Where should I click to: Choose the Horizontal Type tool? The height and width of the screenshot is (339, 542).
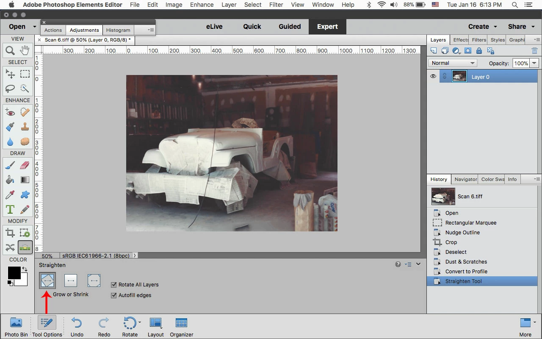tap(10, 209)
